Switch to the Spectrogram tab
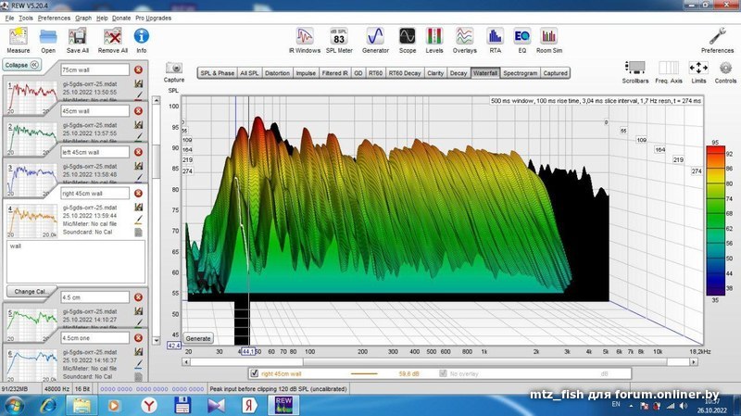Image resolution: width=741 pixels, height=416 pixels. tap(520, 72)
